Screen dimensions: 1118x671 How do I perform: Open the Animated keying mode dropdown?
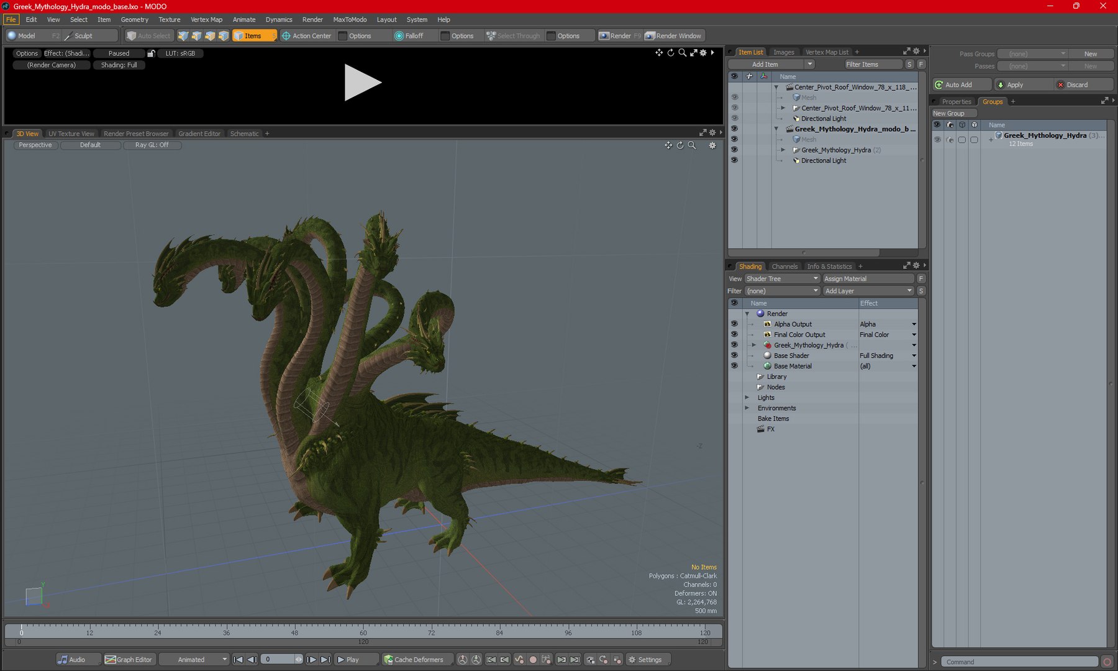click(x=194, y=660)
